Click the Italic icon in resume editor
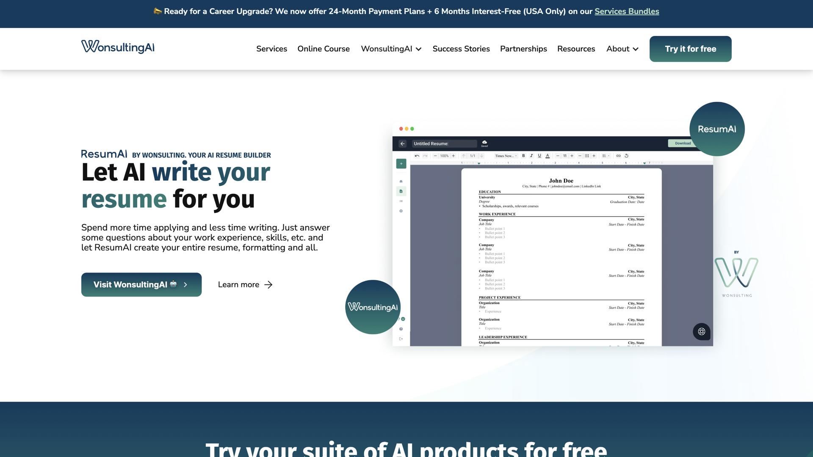Screen dimensions: 813x457 tap(531, 156)
